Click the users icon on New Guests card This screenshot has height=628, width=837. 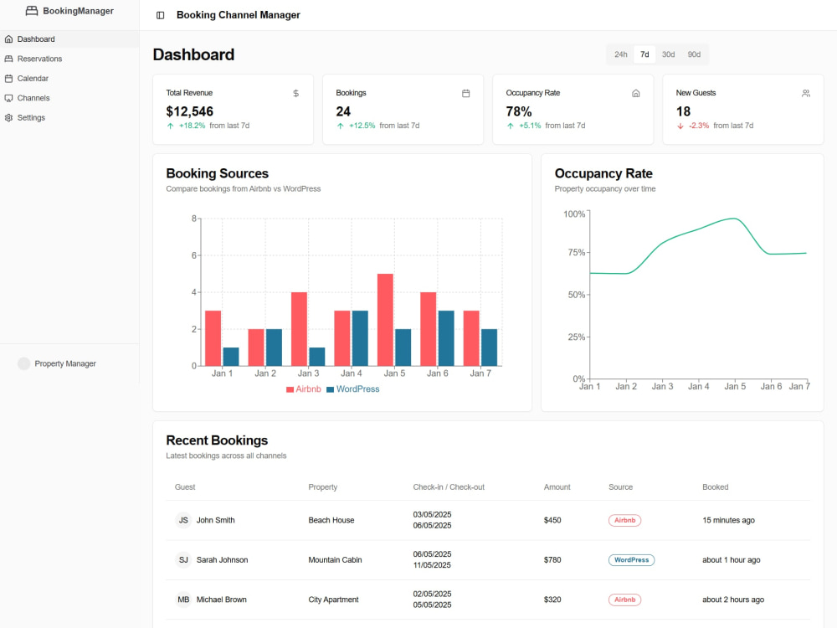pos(805,94)
